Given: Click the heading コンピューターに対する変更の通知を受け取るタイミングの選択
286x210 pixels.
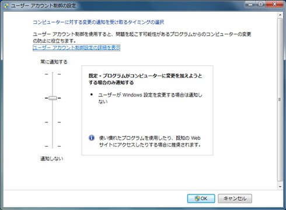Looking at the screenshot, I should click(98, 22).
